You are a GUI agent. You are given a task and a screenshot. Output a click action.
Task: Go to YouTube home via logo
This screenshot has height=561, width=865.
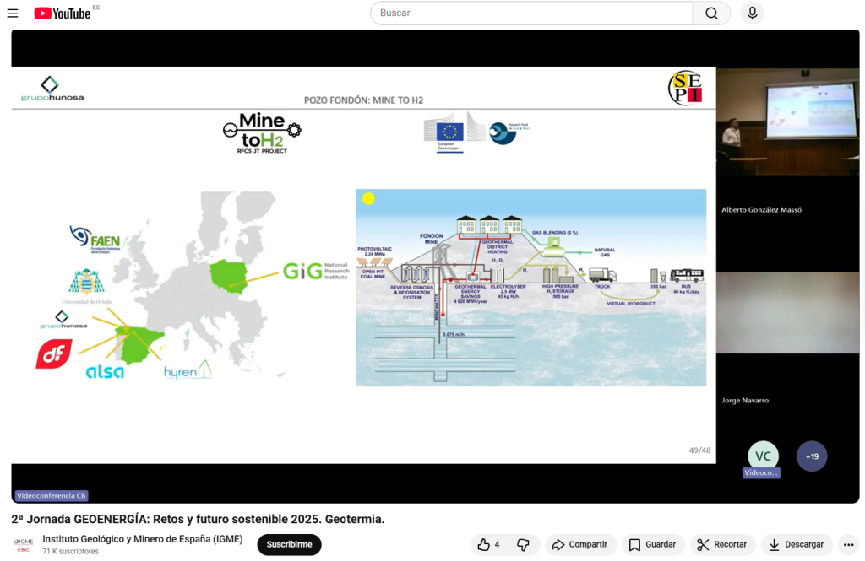(62, 13)
